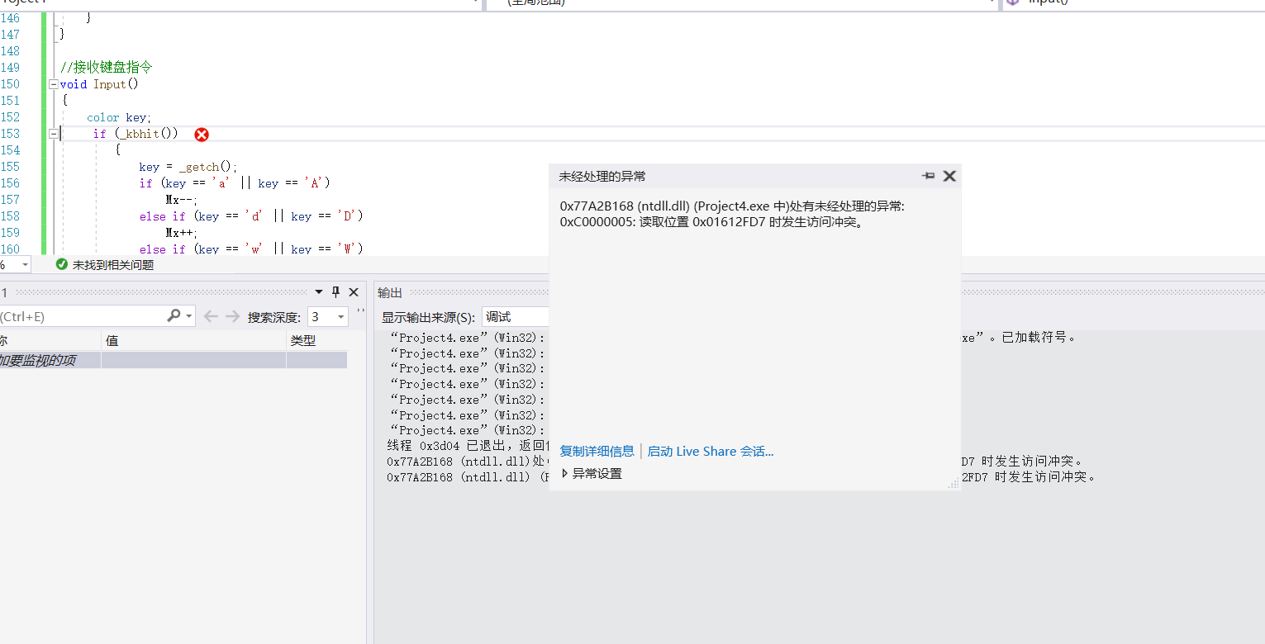Click the 值 column header

[193, 340]
